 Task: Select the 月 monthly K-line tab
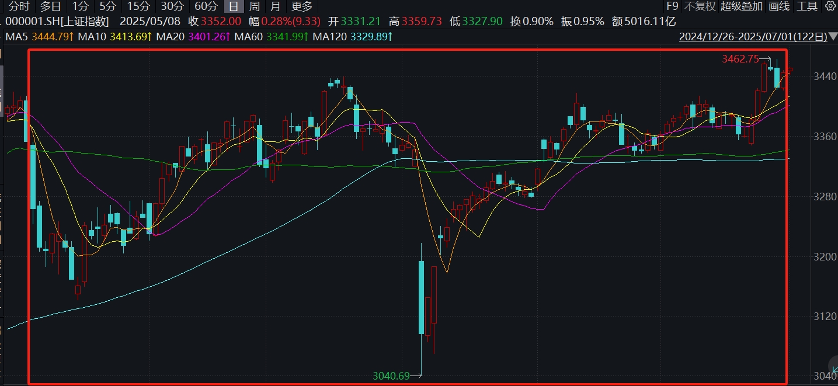point(276,6)
